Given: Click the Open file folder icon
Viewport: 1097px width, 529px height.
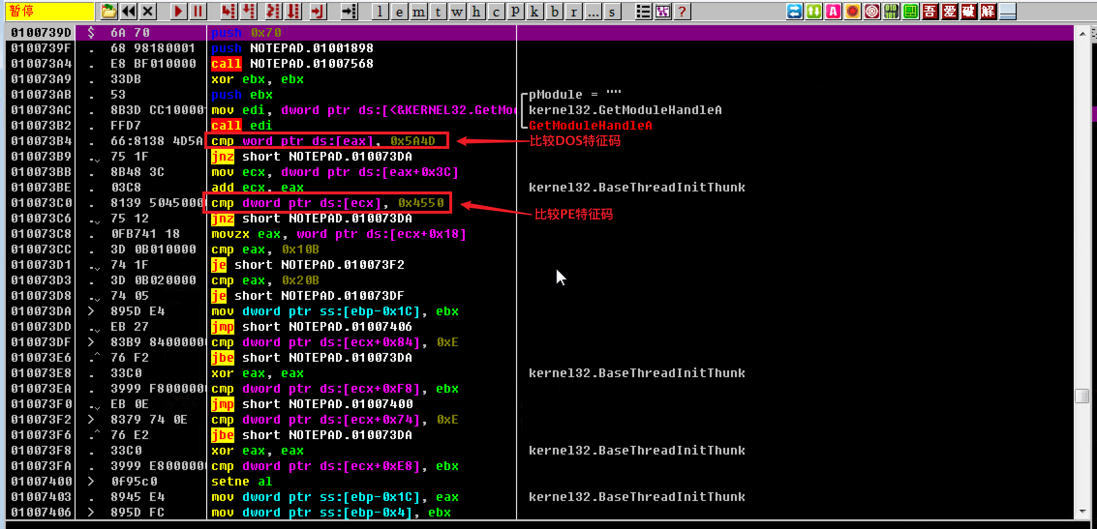Looking at the screenshot, I should pos(108,11).
